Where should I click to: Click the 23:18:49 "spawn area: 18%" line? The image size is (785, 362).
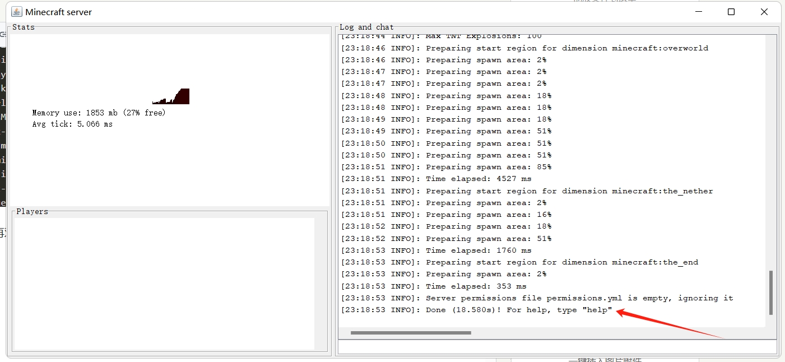[446, 119]
